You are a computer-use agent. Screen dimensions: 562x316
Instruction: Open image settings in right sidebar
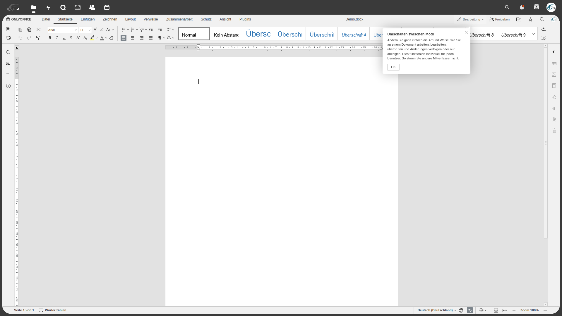point(554,75)
